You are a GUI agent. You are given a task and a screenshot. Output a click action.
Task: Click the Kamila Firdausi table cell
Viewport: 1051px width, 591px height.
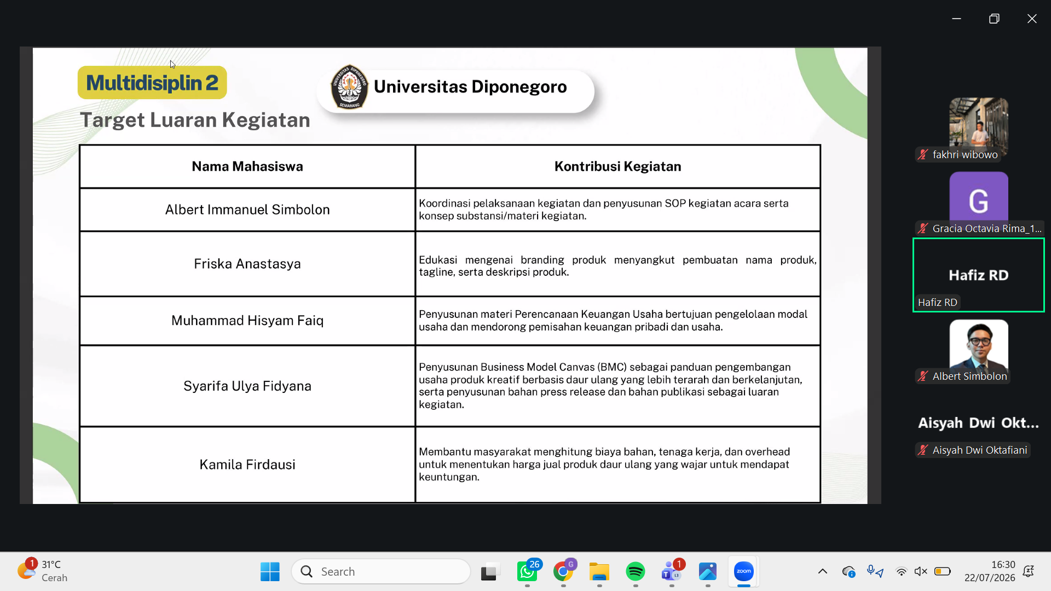(247, 465)
